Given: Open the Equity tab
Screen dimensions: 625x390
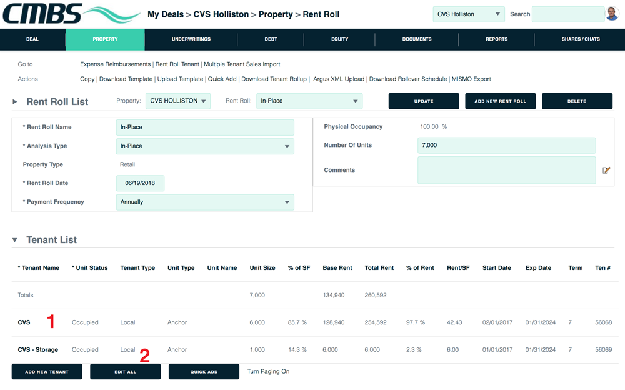Looking at the screenshot, I should pos(339,39).
